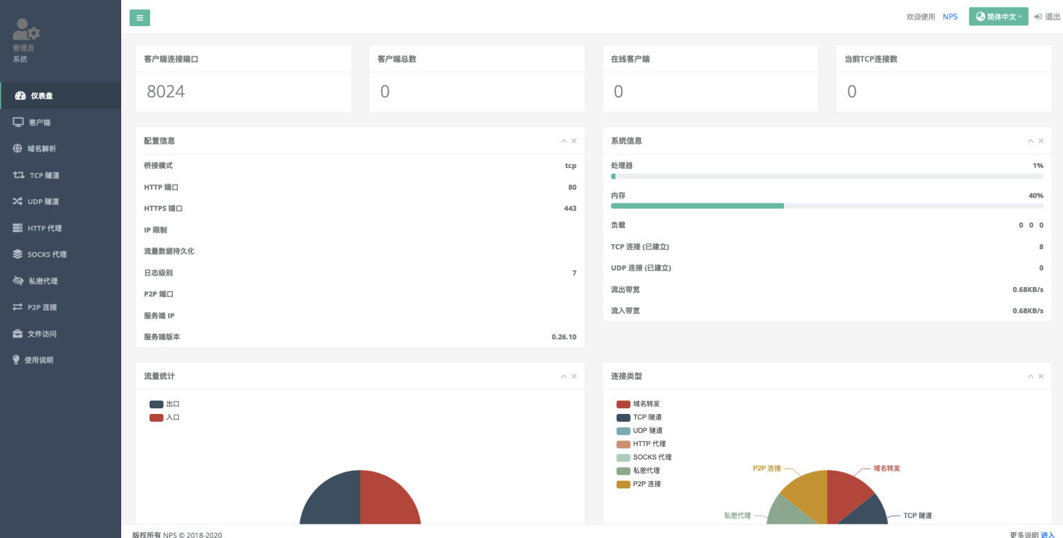Navigate to SOCKS 代理
Screen dimensions: 1063x538
pos(60,254)
